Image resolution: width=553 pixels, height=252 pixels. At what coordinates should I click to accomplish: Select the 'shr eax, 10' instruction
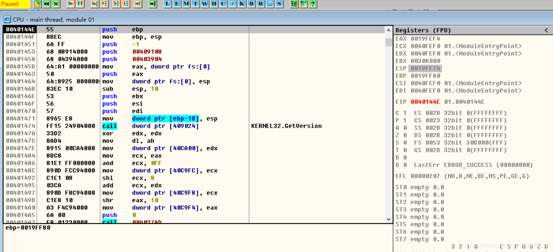pos(194,200)
